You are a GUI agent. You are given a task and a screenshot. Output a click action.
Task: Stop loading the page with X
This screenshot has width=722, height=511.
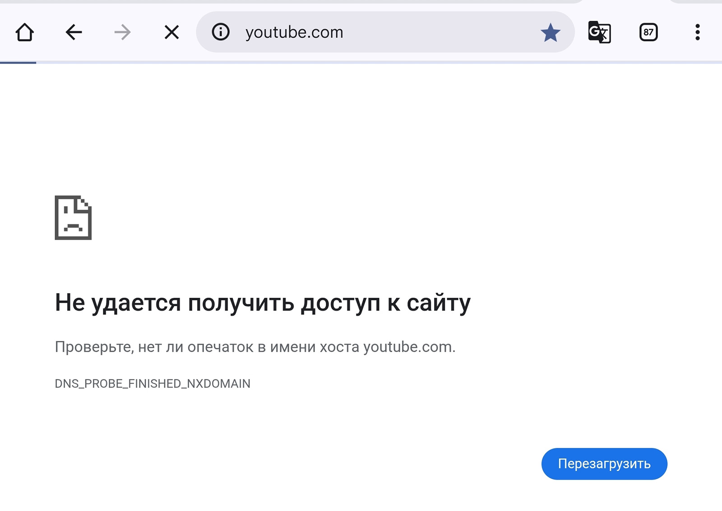pos(171,32)
